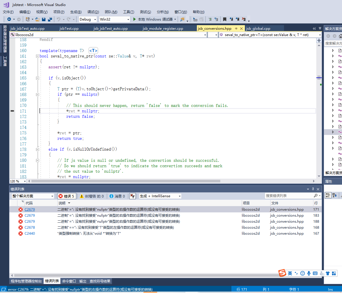Open the Debug menu 调试(D)
The height and width of the screenshot is (293, 342).
tap(93, 12)
